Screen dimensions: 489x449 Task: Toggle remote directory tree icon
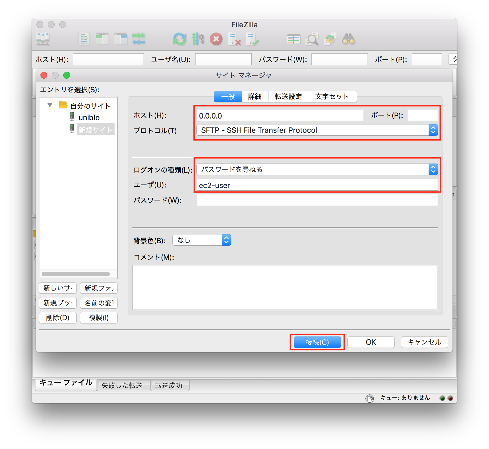(121, 39)
